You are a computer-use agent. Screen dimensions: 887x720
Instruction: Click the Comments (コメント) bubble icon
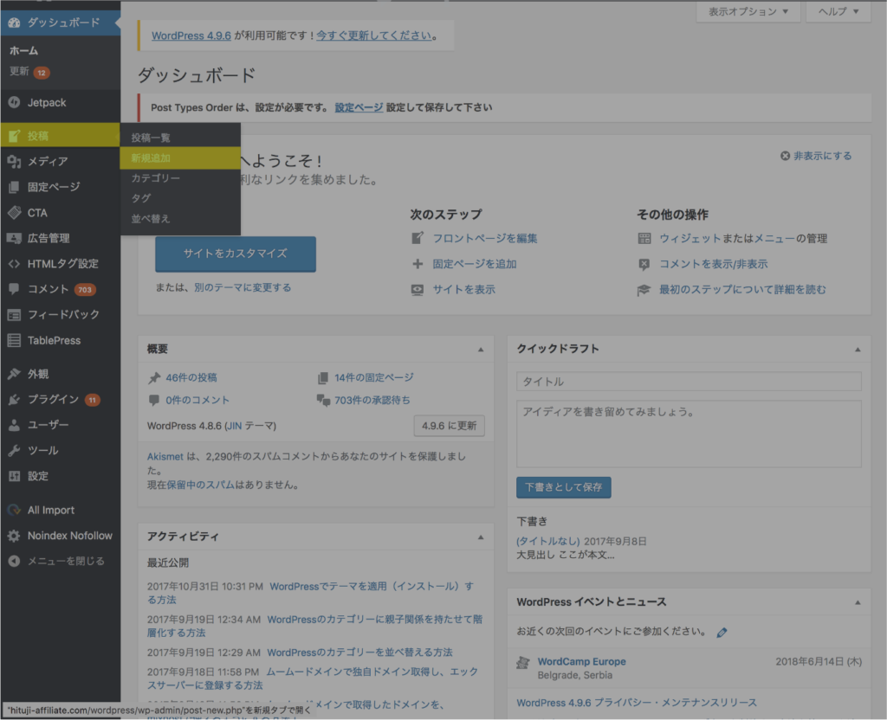14,289
